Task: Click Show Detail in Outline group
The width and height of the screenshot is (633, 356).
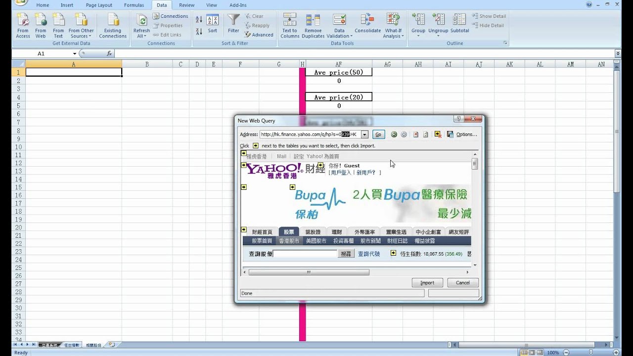Action: pos(489,16)
